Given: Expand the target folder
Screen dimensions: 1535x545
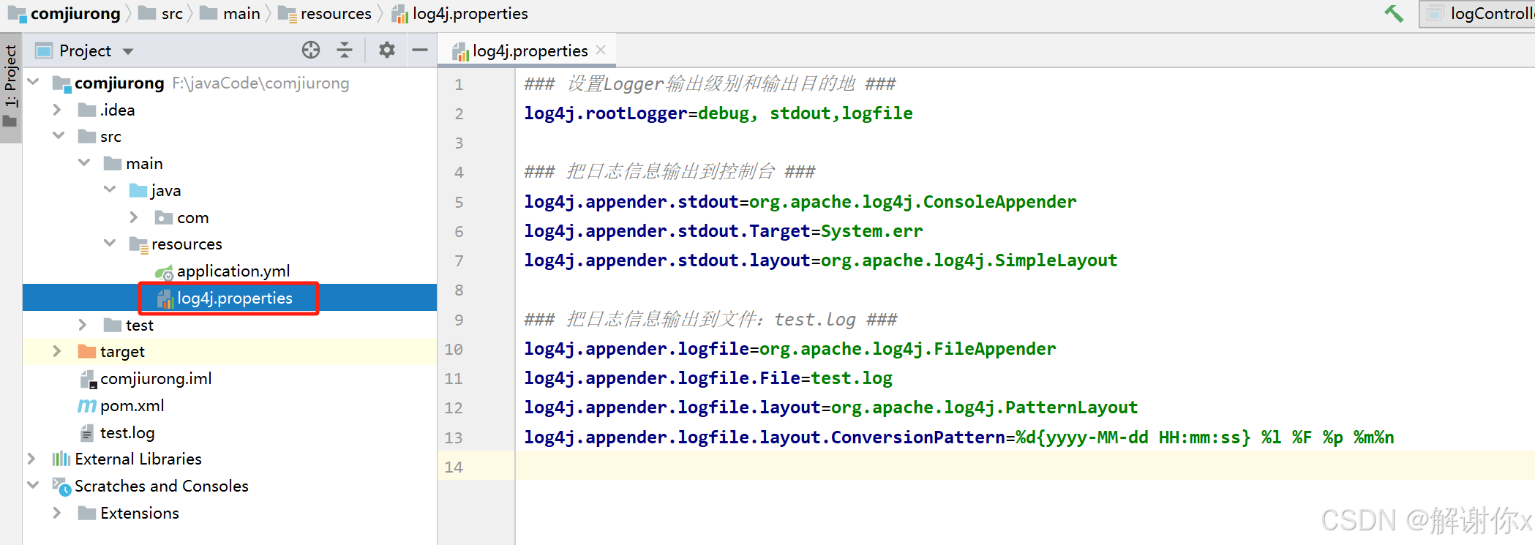Looking at the screenshot, I should (x=58, y=351).
